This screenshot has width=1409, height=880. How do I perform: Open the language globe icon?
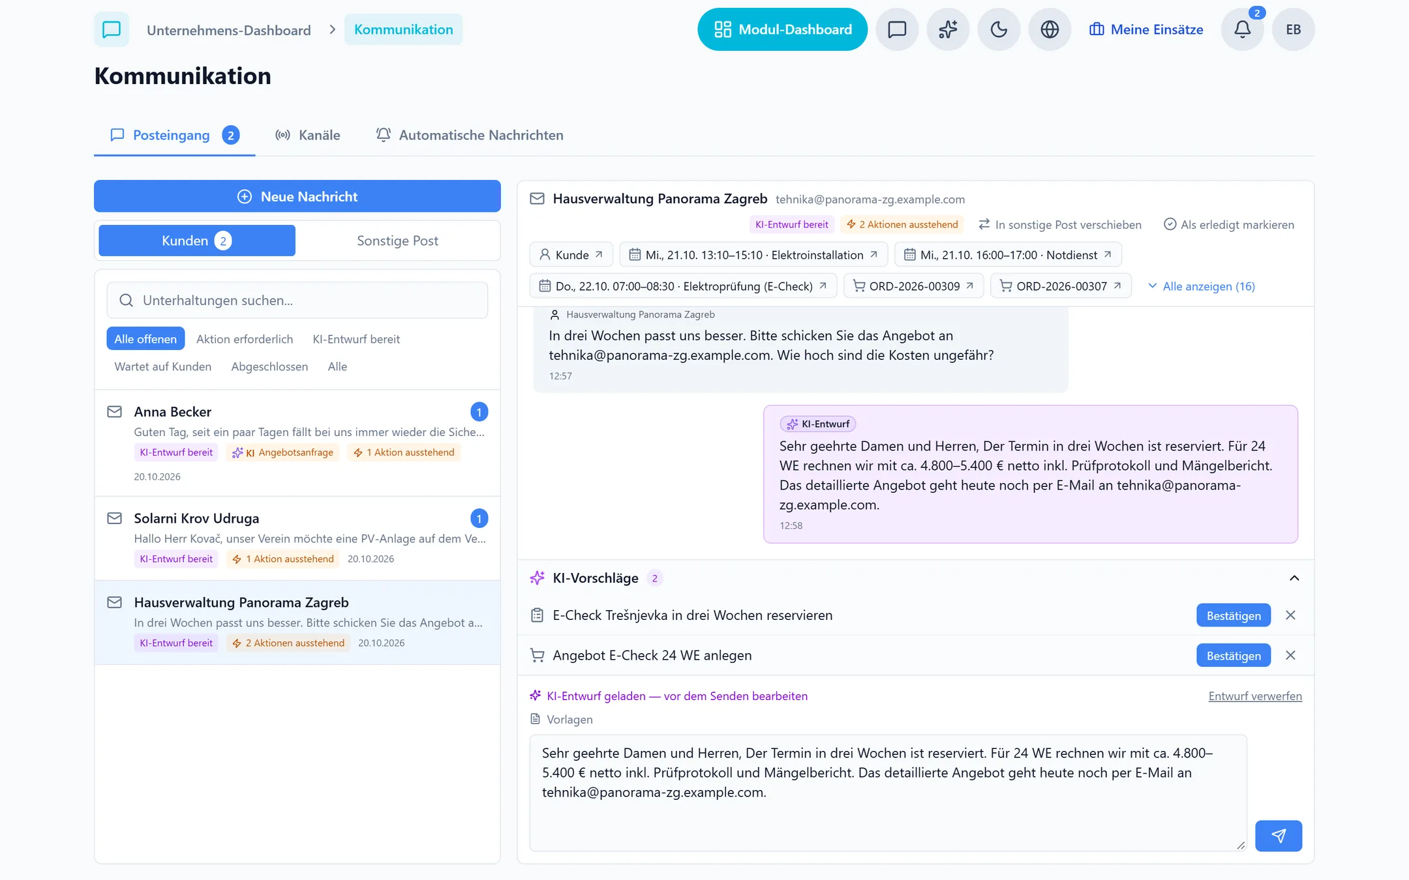click(1050, 29)
